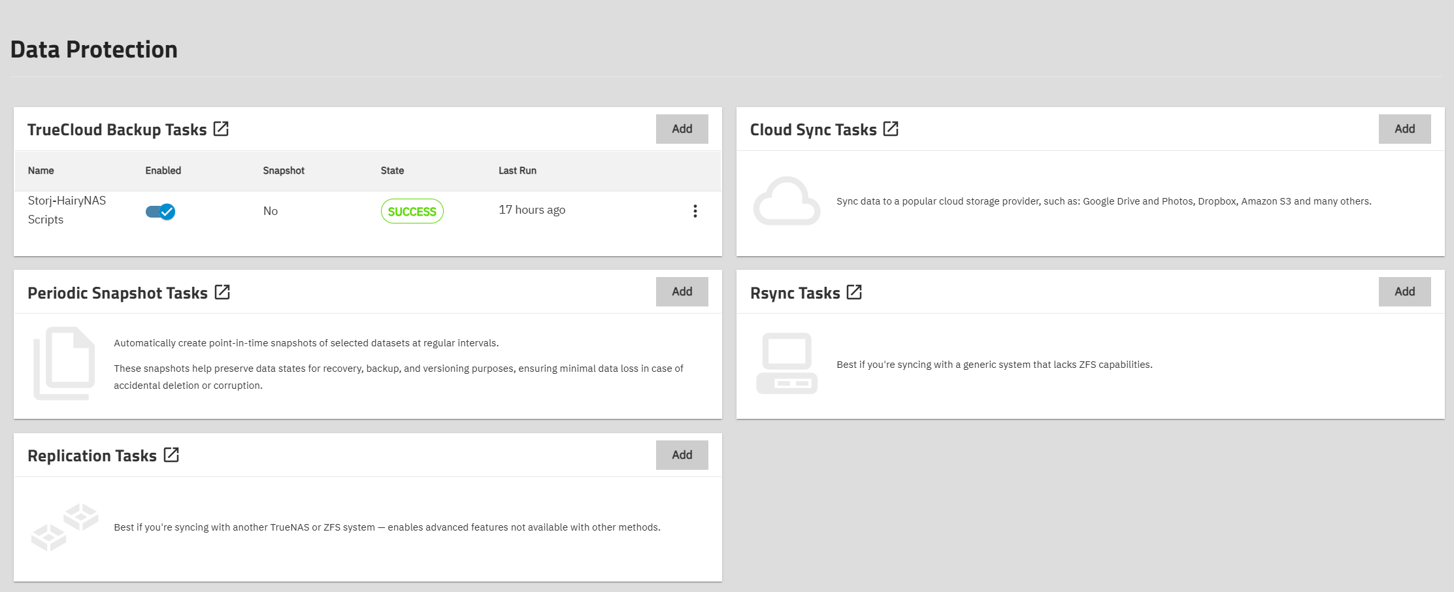Screen dimensions: 1454x592
Task: Click the computer icon in Rsync Tasks
Action: [x=787, y=363]
